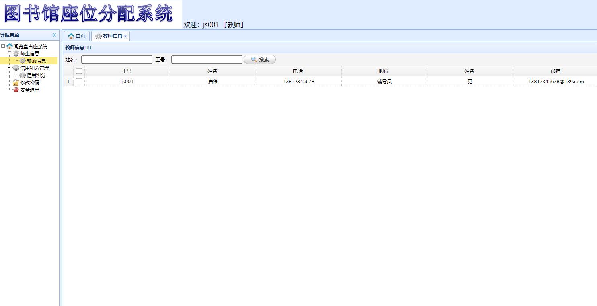
Task: Collapse the navigation panel with the « arrow
Action: click(54, 35)
